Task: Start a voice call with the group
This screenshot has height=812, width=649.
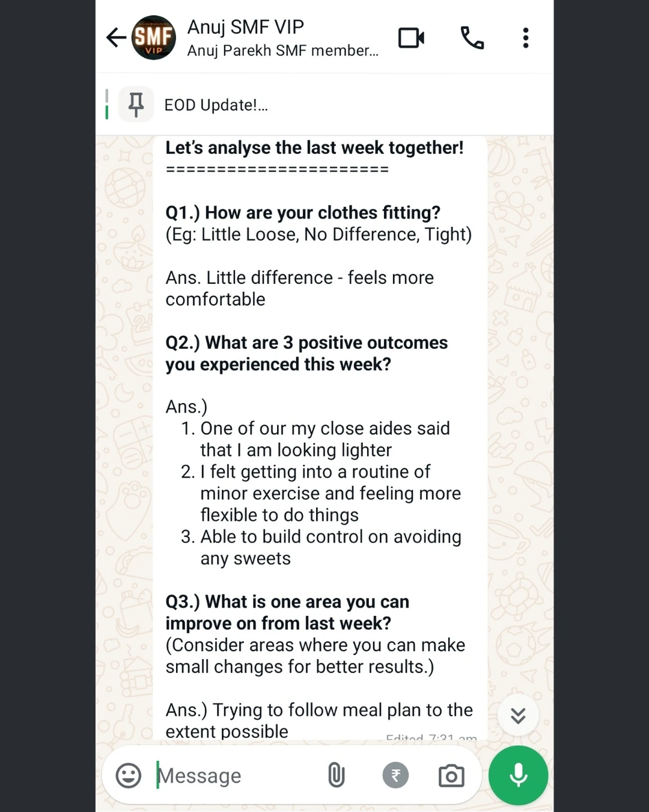Action: 472,38
